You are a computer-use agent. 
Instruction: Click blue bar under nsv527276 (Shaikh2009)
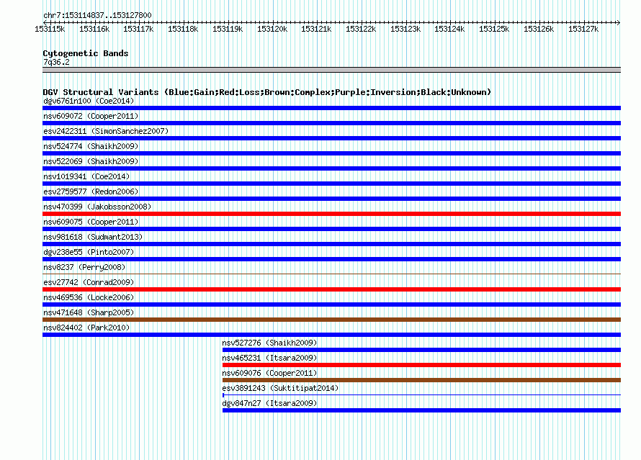421,350
